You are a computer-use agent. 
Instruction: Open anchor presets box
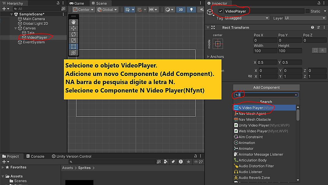coord(218,44)
